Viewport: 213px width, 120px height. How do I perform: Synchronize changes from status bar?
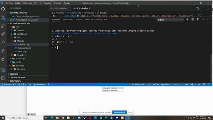pyautogui.click(x=14, y=84)
